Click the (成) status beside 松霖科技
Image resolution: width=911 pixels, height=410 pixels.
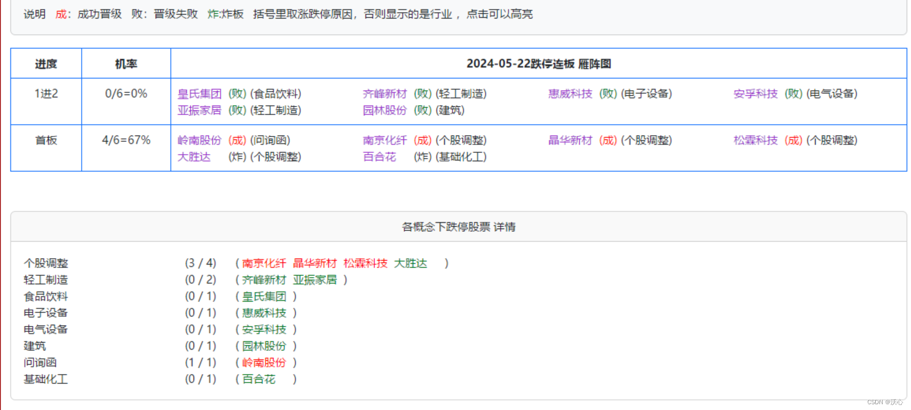tap(794, 140)
